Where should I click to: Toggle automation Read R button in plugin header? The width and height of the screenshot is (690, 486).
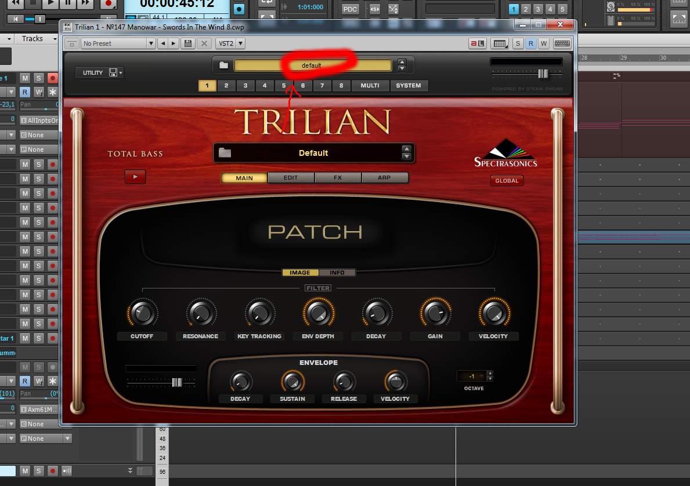[530, 43]
